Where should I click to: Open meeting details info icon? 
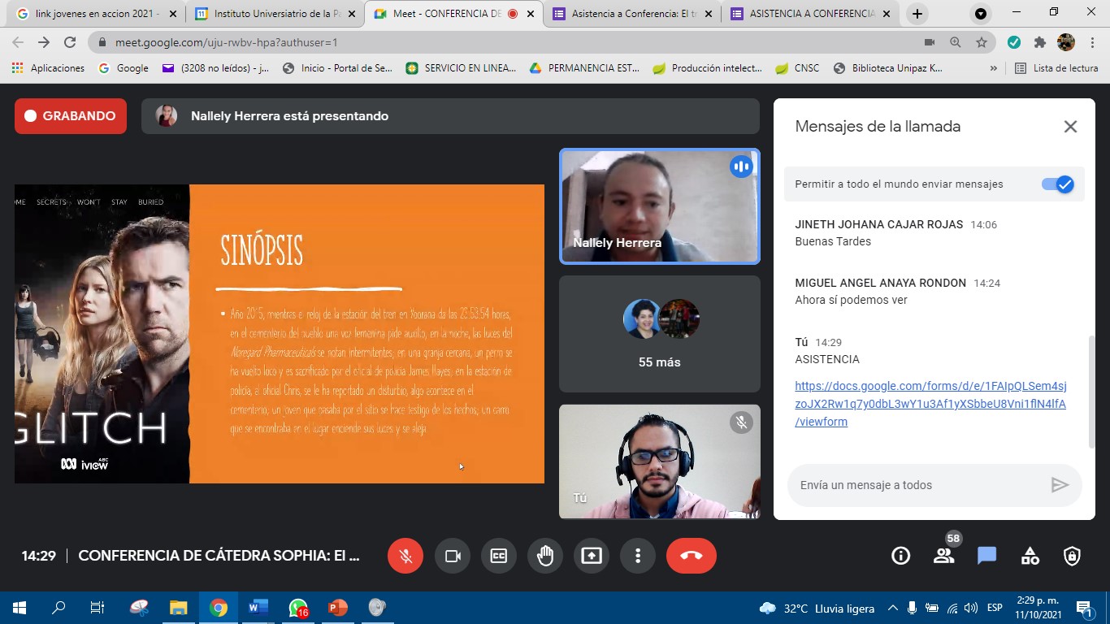900,556
